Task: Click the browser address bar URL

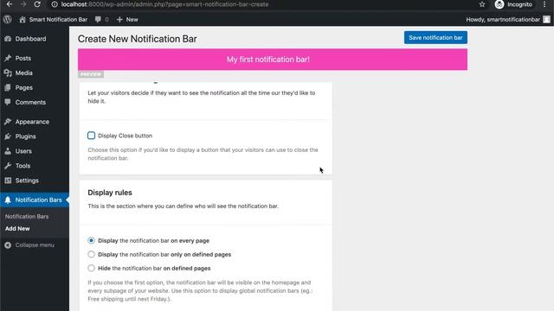Action: click(164, 4)
